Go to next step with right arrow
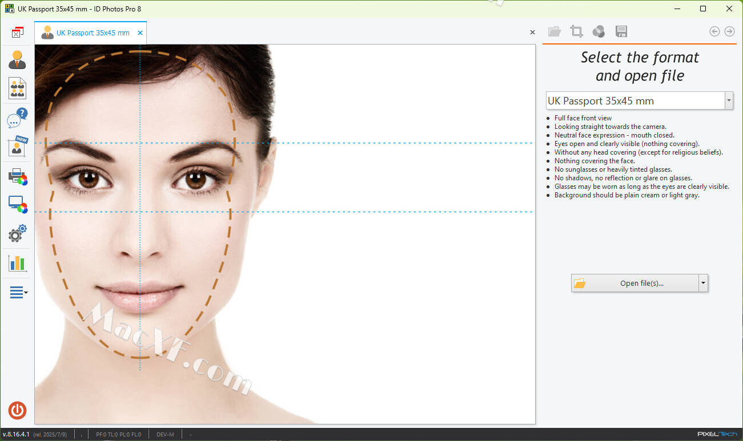Viewport: 743px width, 441px height. 729,31
